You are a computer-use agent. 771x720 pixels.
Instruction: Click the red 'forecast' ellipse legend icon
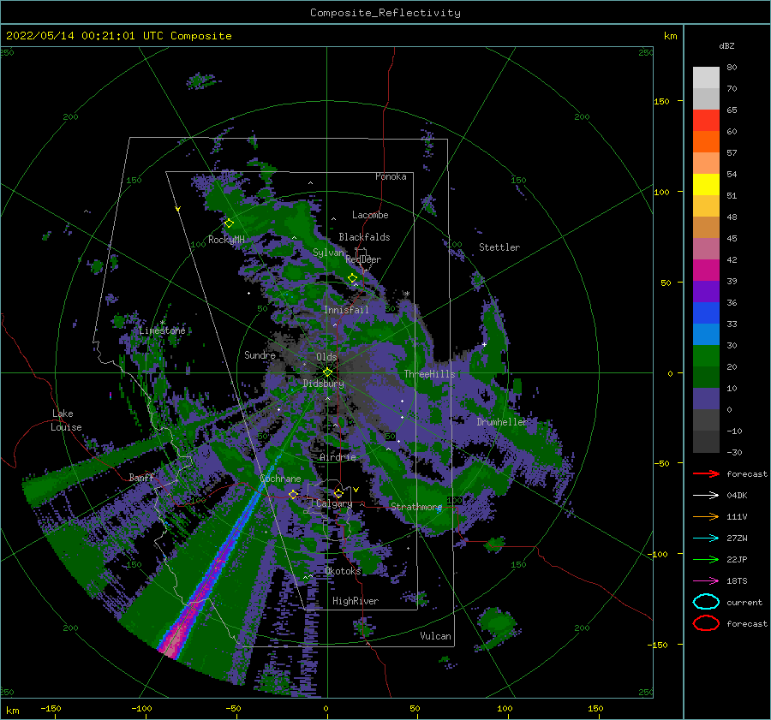coord(706,623)
